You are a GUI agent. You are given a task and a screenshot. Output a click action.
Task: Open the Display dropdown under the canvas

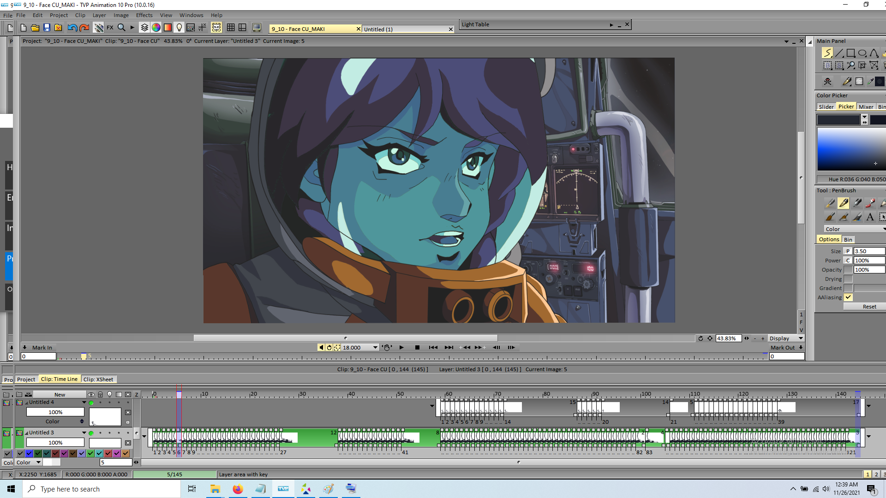coord(786,338)
